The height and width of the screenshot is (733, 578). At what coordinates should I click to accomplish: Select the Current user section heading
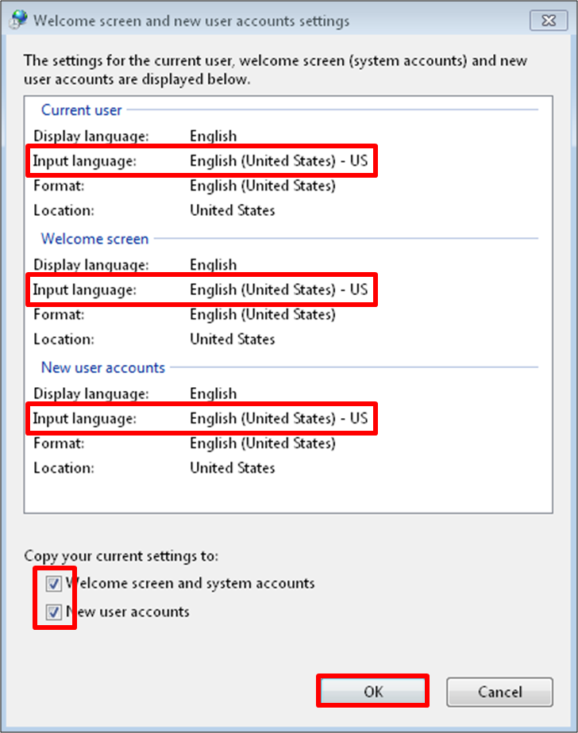(x=82, y=109)
